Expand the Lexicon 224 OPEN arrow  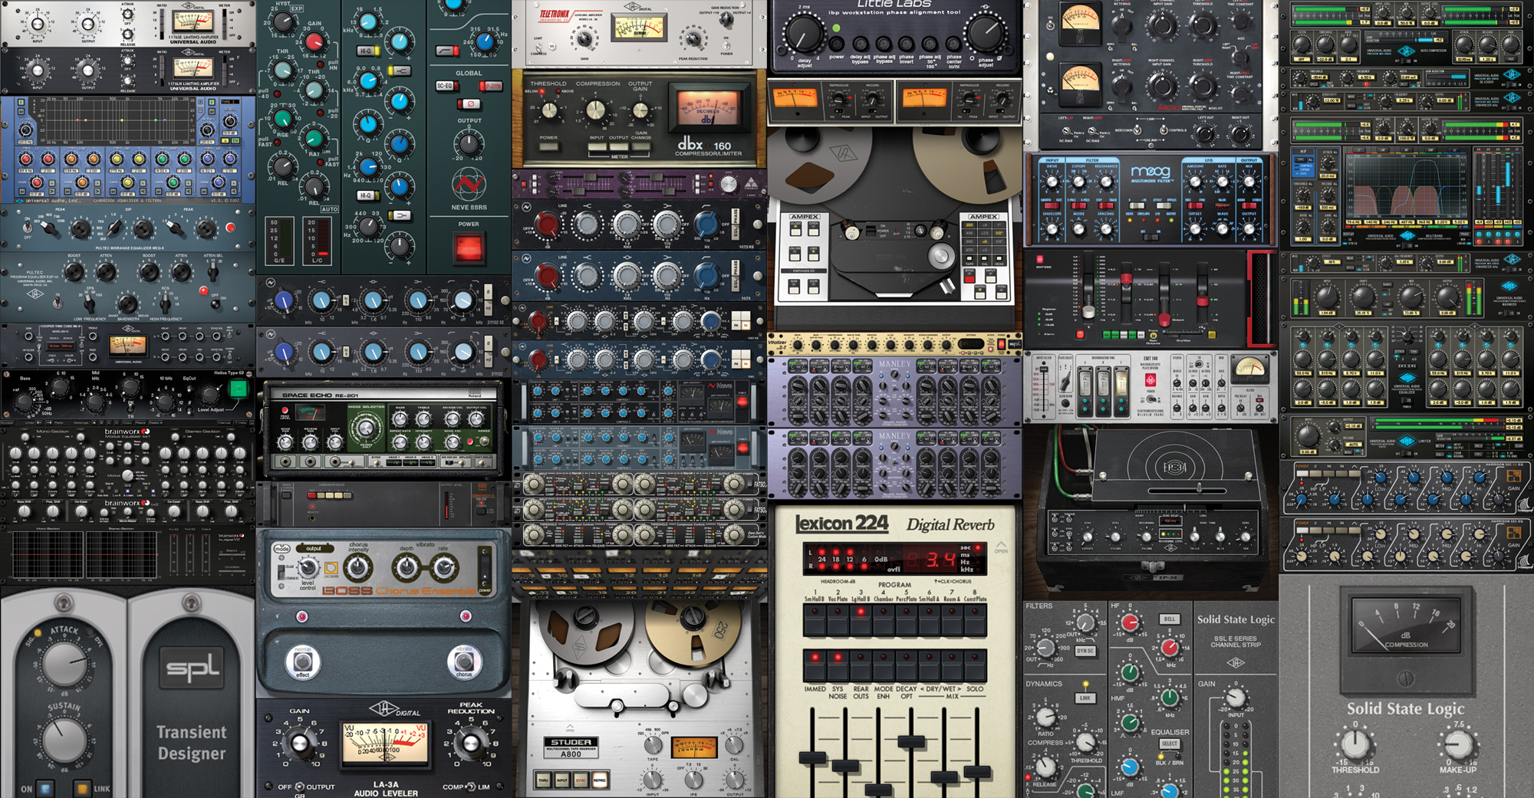(x=1001, y=546)
